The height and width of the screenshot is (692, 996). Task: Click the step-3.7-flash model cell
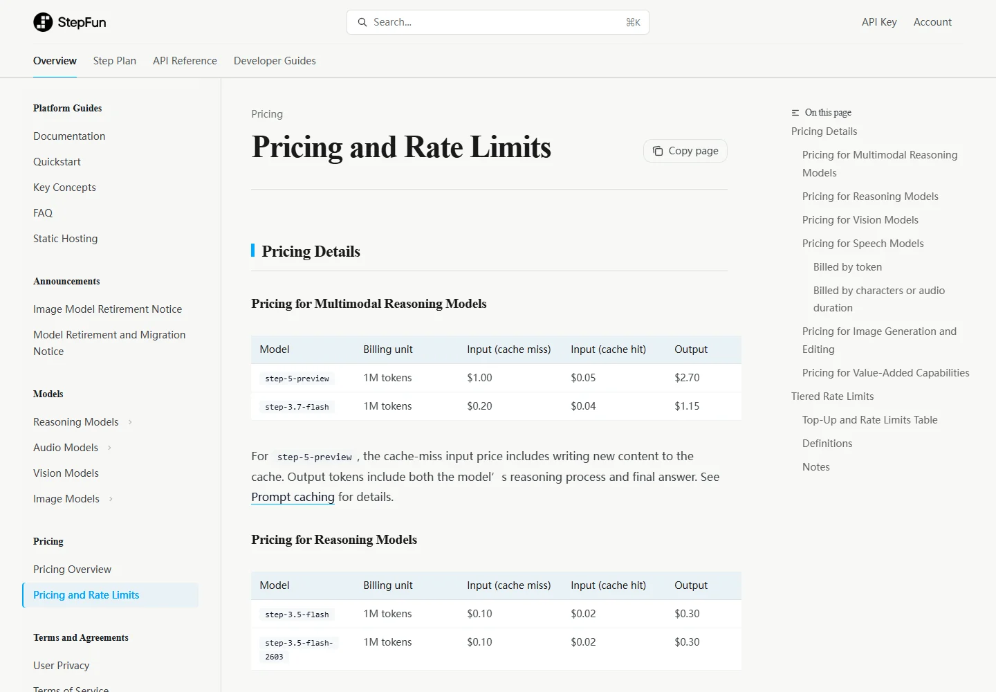click(x=297, y=407)
